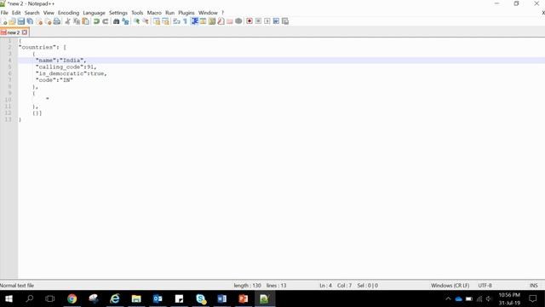Click the Close document toolbar icon
This screenshot has height=307, width=545.
click(x=39, y=21)
